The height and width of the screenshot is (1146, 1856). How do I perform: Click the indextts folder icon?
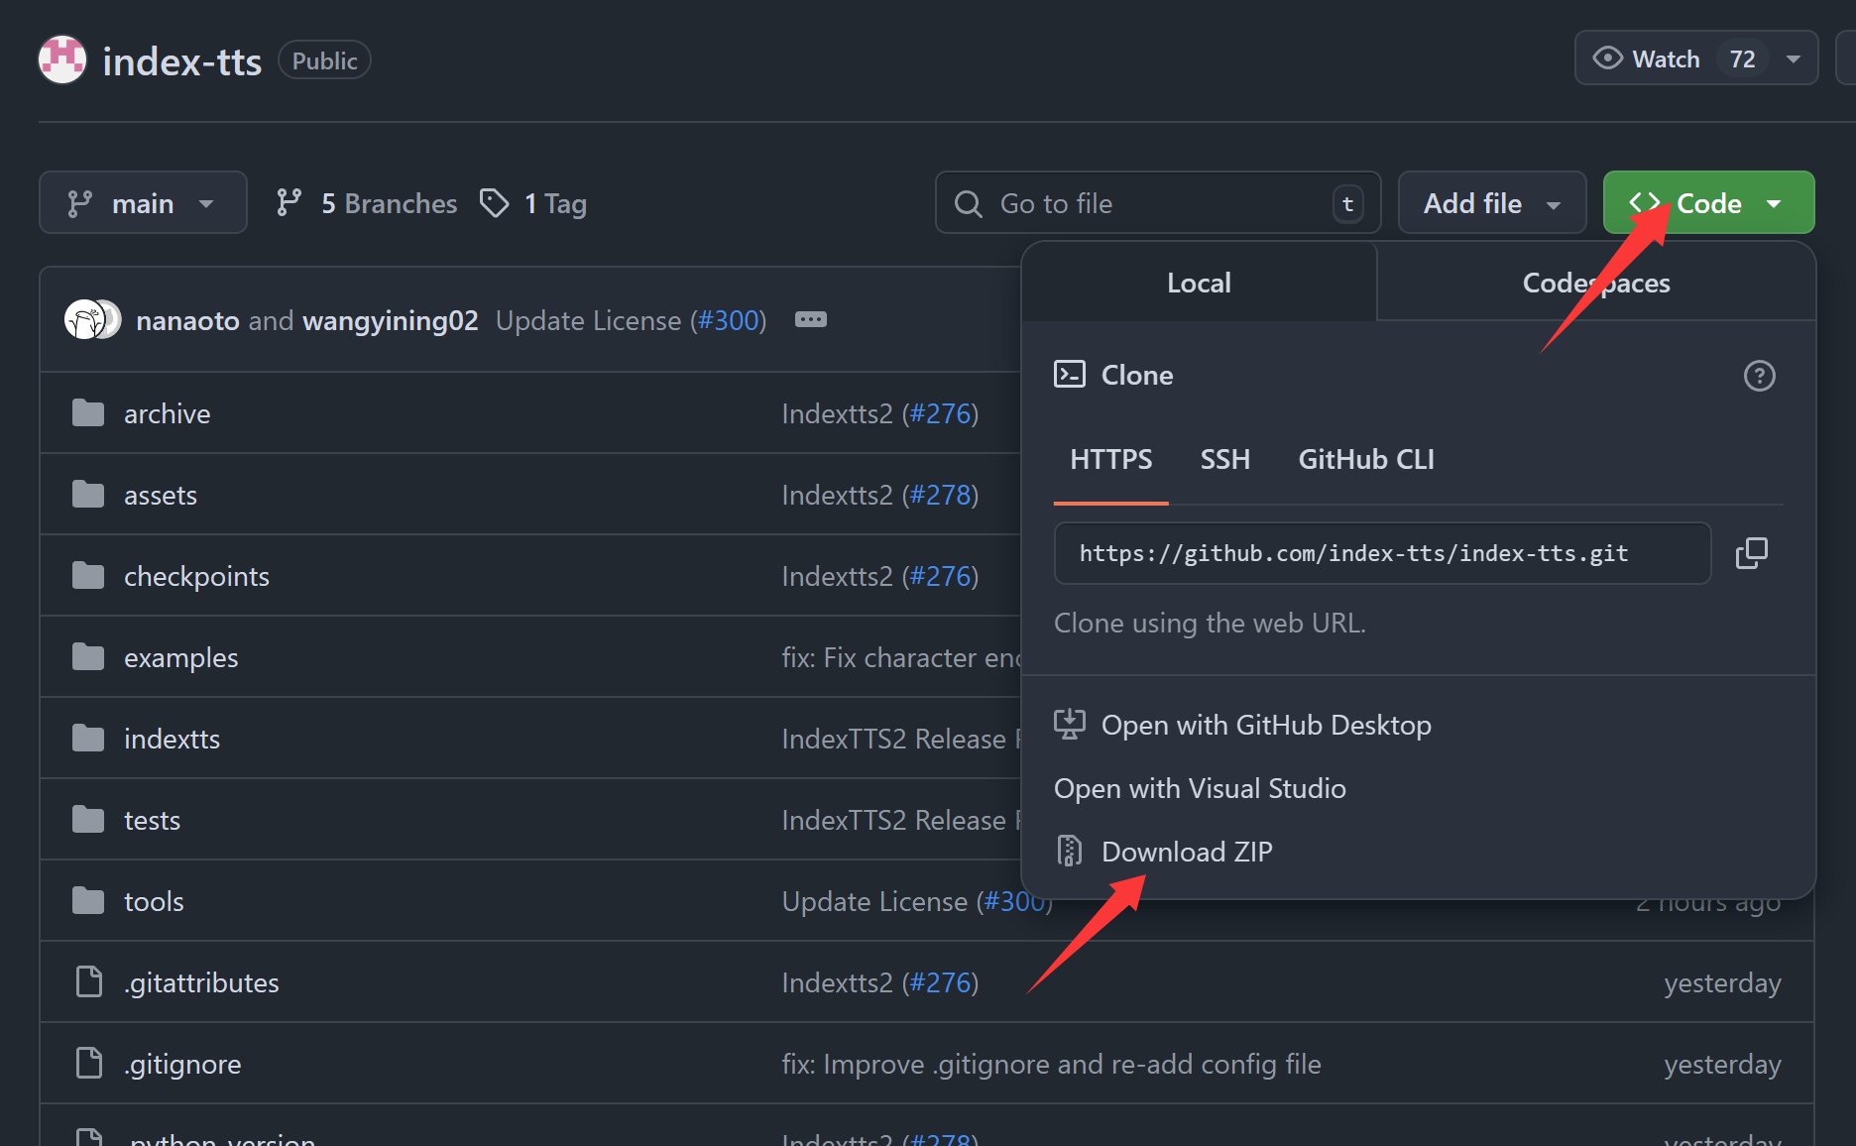88,738
